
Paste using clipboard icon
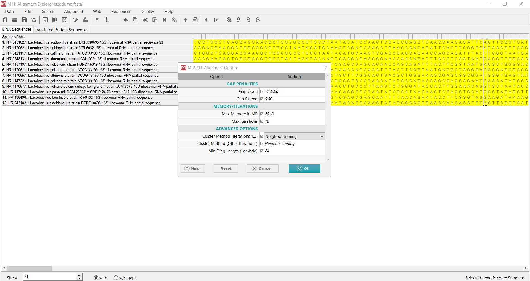tap(155, 20)
